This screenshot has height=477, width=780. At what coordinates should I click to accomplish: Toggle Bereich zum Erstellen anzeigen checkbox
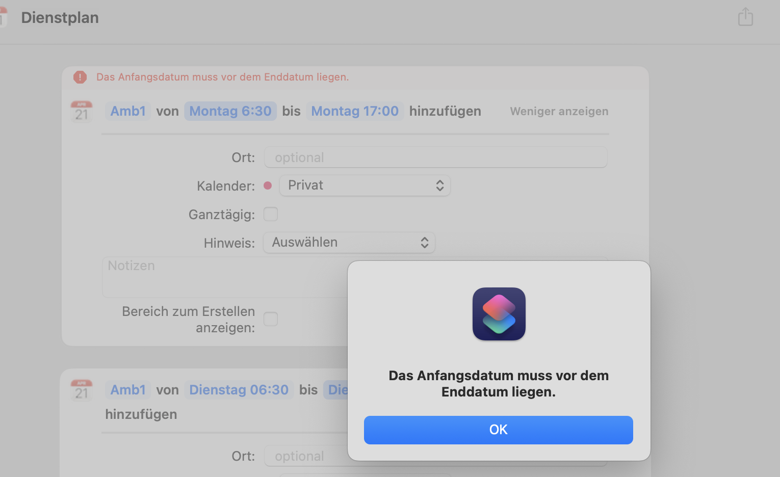[271, 319]
